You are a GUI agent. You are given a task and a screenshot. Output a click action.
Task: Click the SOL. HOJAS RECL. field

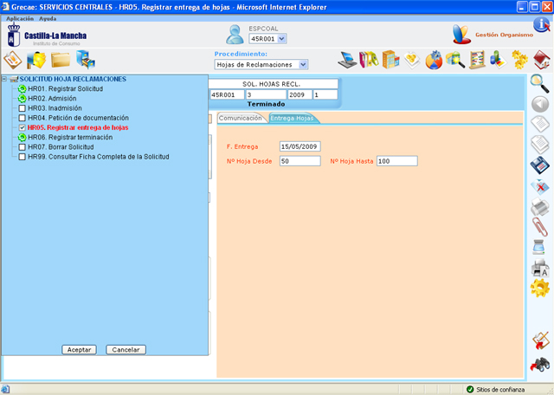274,84
